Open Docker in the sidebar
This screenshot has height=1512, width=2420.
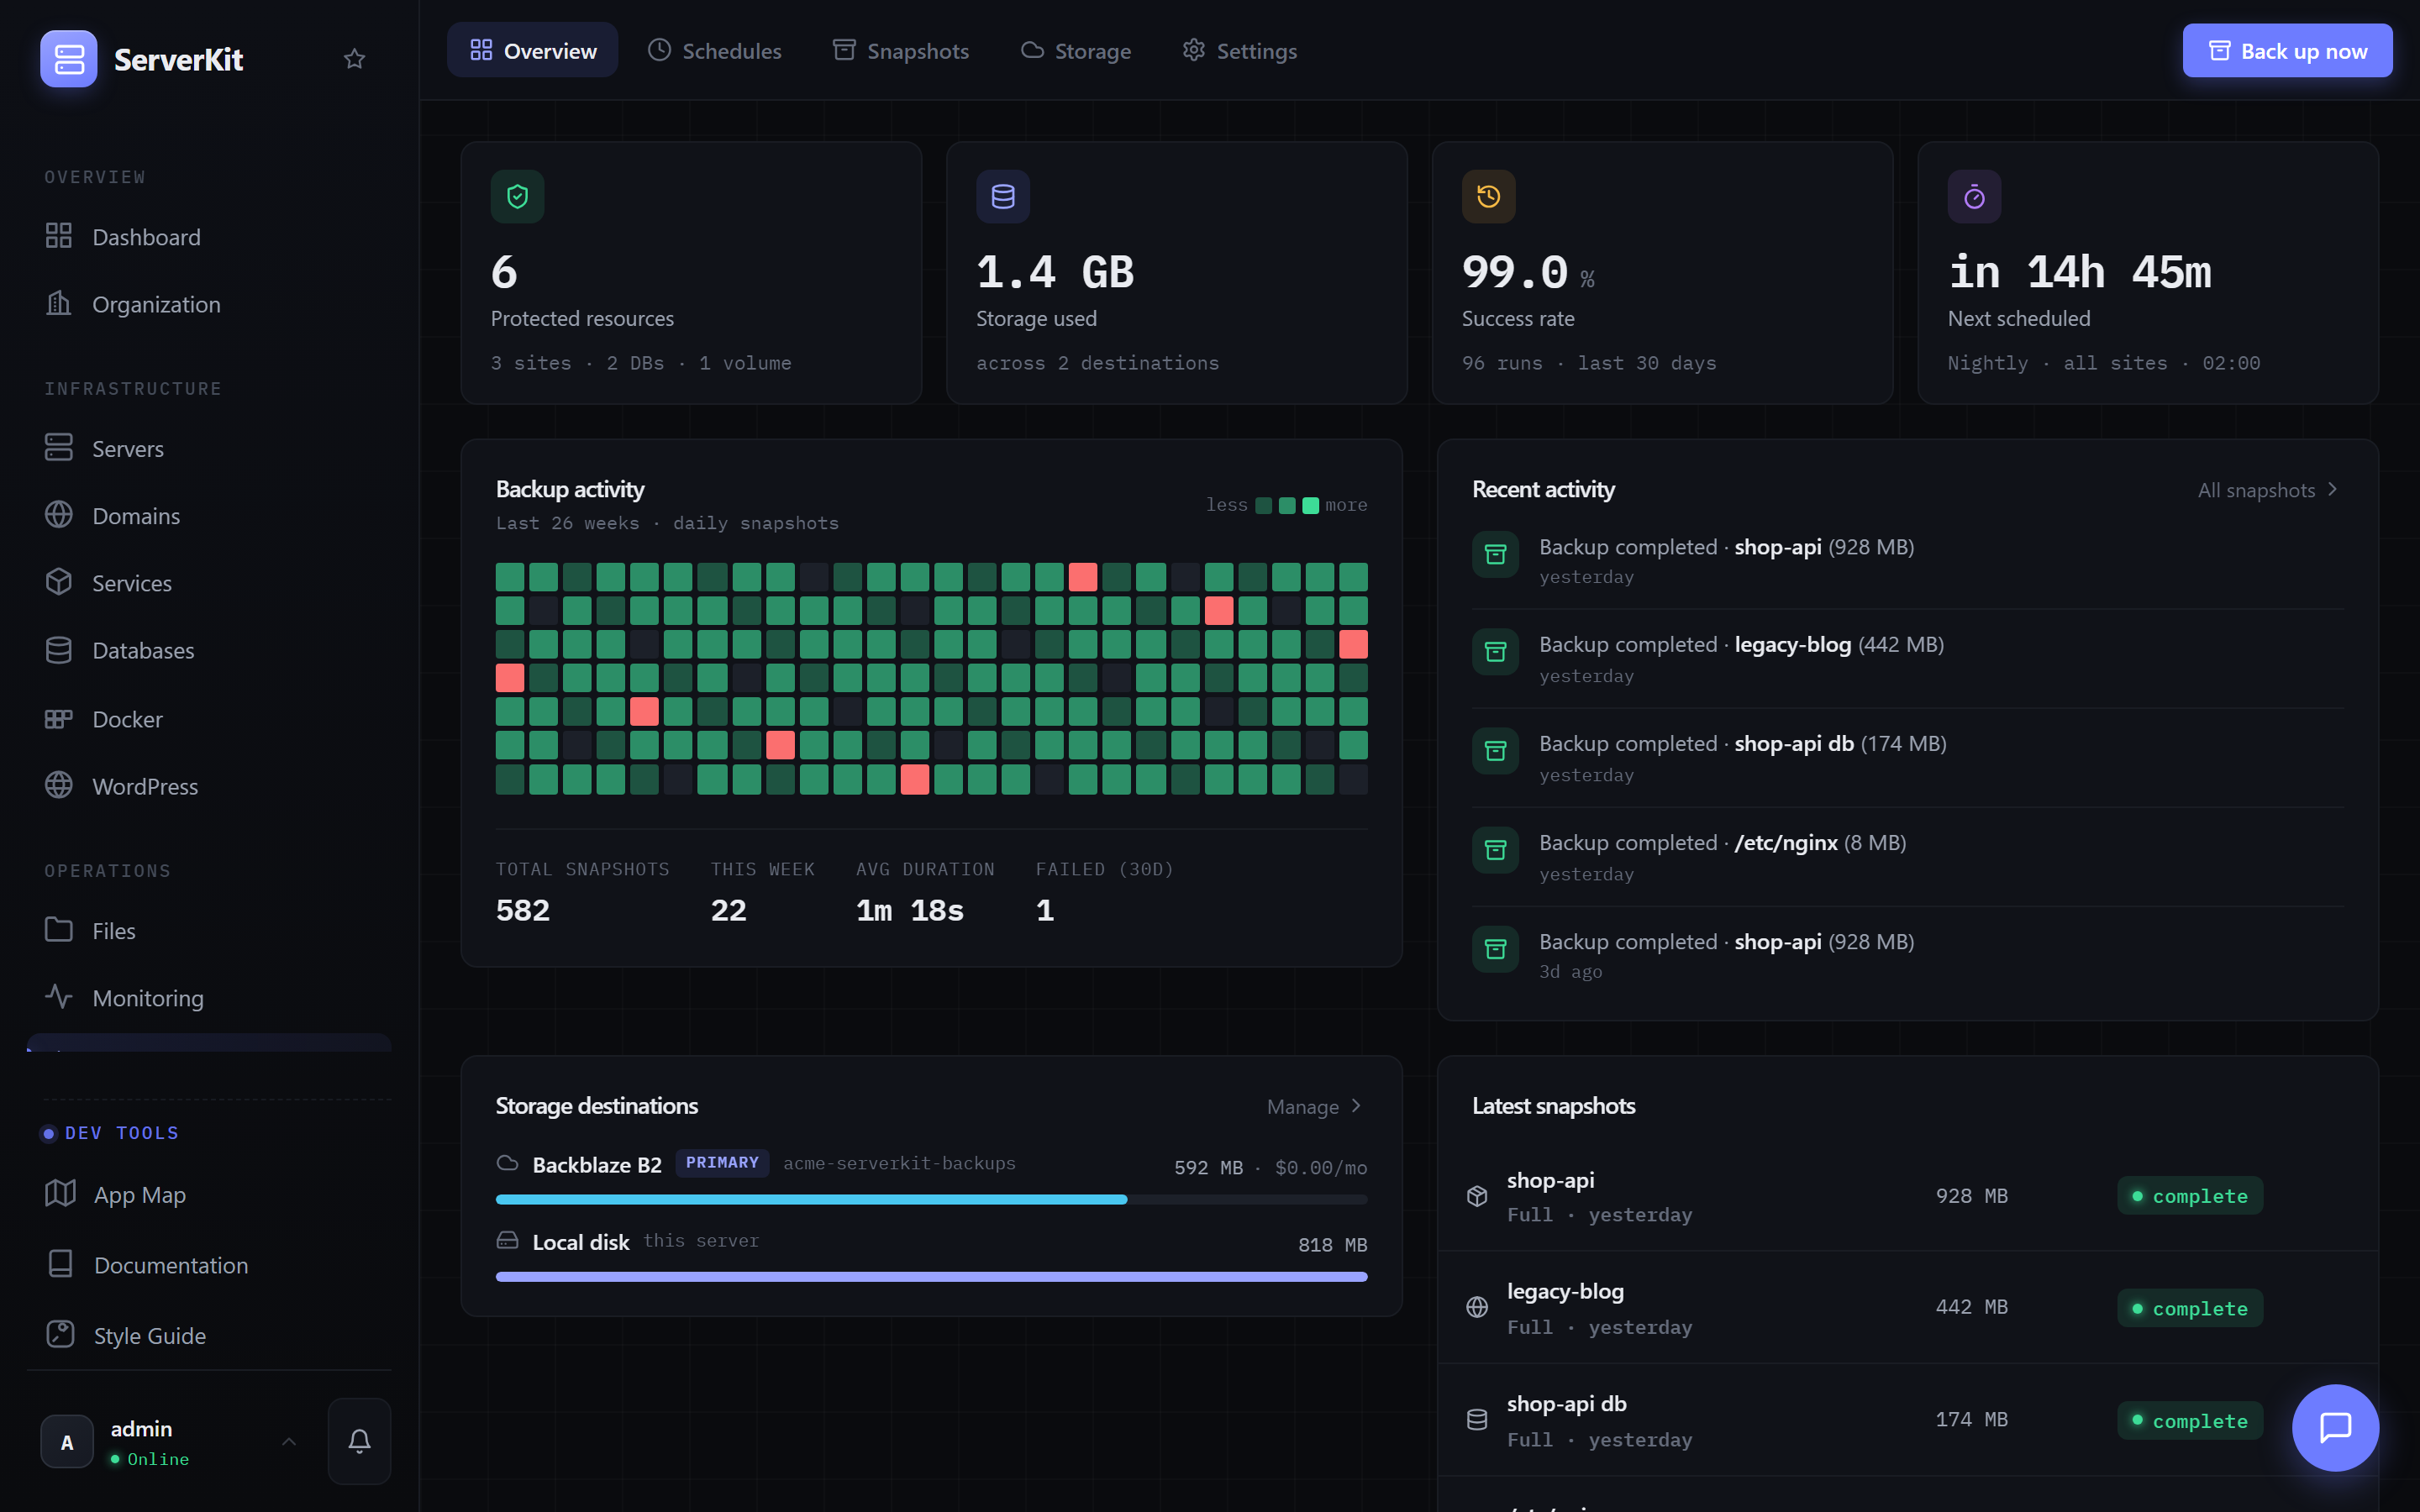(x=209, y=719)
